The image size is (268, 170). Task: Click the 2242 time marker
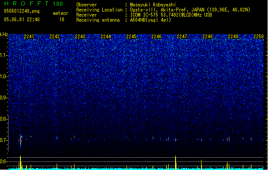(x=55, y=37)
